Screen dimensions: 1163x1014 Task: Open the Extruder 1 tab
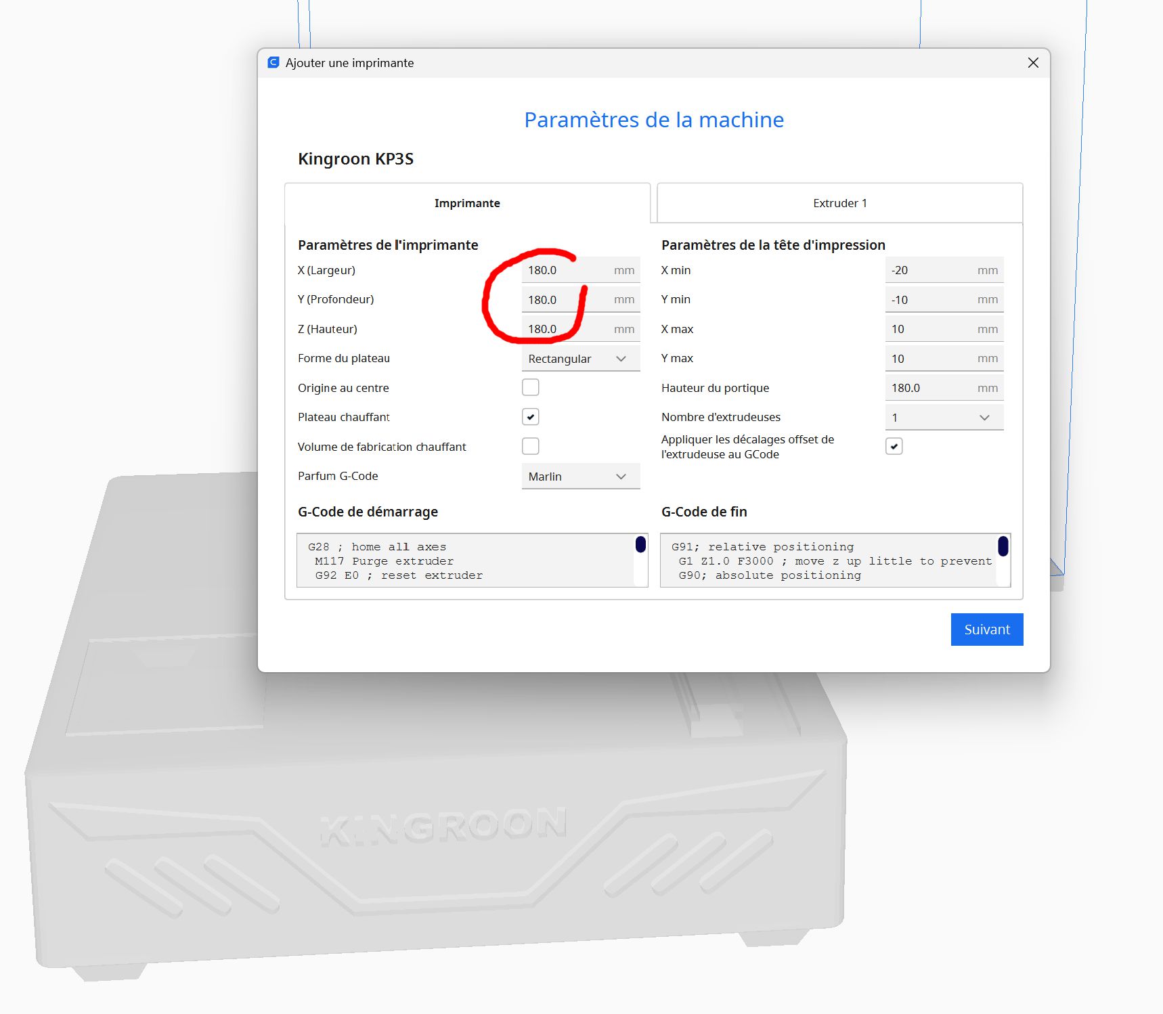(839, 203)
